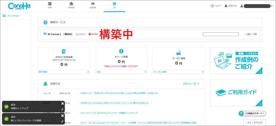
Task: Open 決済システムのメンテナンス notice
Action: pyautogui.click(x=114, y=103)
